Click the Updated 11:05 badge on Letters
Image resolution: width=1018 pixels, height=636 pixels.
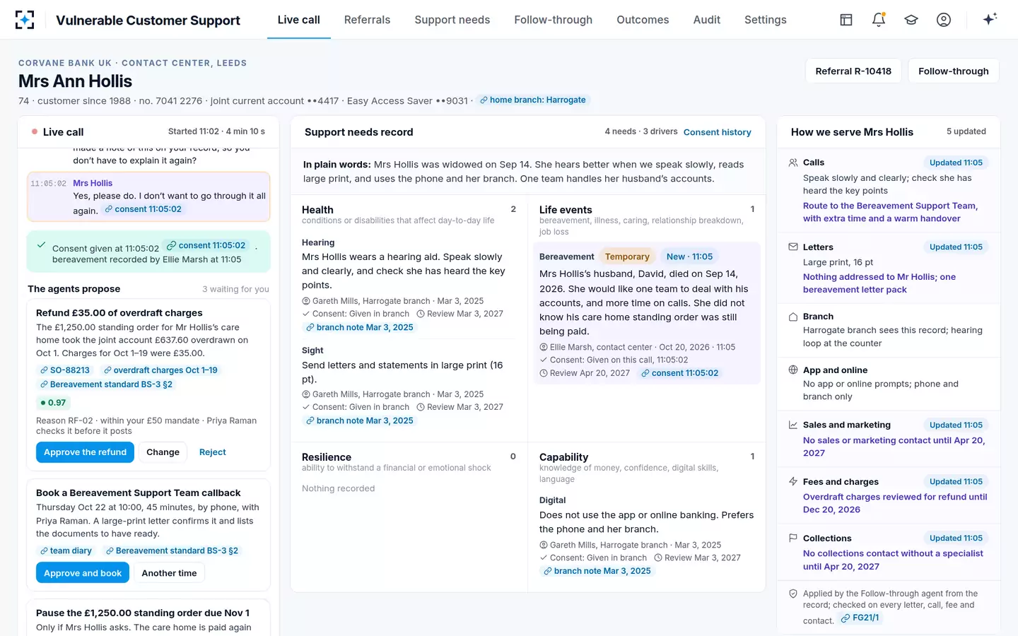pyautogui.click(x=956, y=247)
